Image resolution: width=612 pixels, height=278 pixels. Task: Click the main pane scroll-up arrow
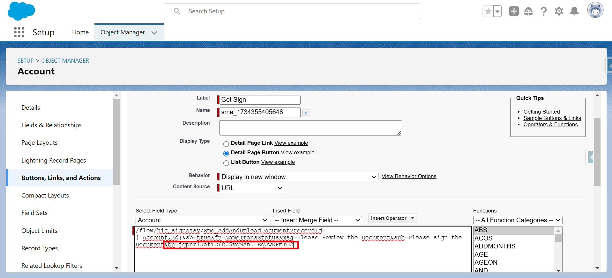597,95
